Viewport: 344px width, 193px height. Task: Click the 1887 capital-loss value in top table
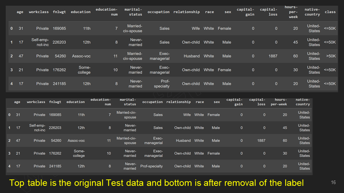tap(272, 56)
